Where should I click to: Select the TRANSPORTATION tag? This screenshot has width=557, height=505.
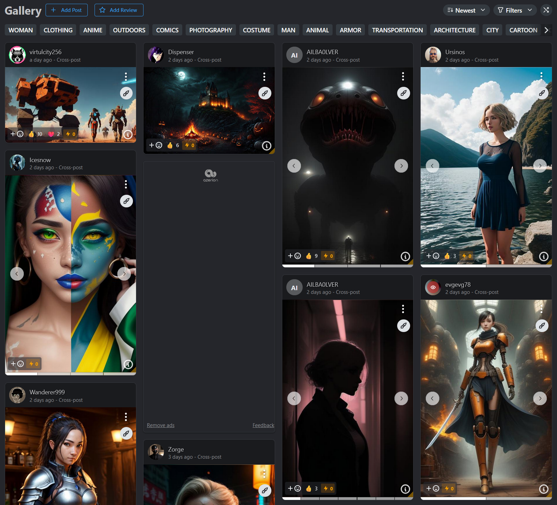point(398,30)
